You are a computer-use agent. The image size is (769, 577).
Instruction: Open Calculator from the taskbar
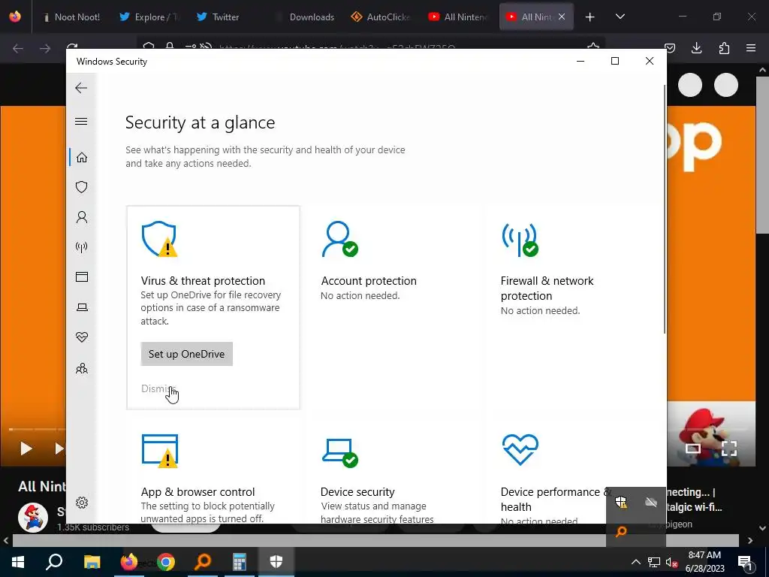tap(240, 562)
